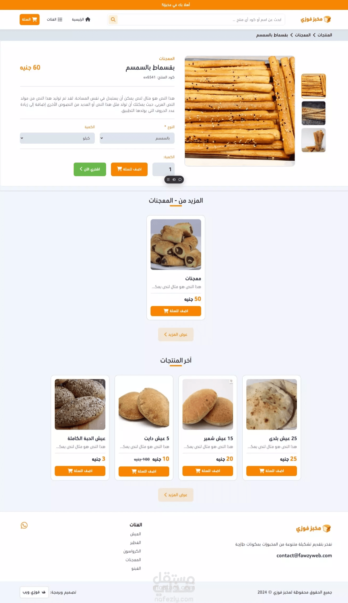The width and height of the screenshot is (348, 603).
Task: Click the المعجنات breadcrumb link
Action: coord(303,35)
